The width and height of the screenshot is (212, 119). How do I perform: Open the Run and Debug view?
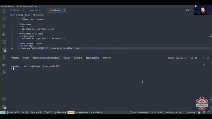4,34
